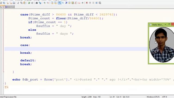Screen dimensions: 174x98
Task: Click the Copy toolbar icon
Action: [x=21, y=3]
